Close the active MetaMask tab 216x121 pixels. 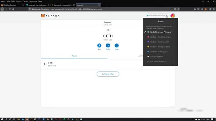pos(99,5)
